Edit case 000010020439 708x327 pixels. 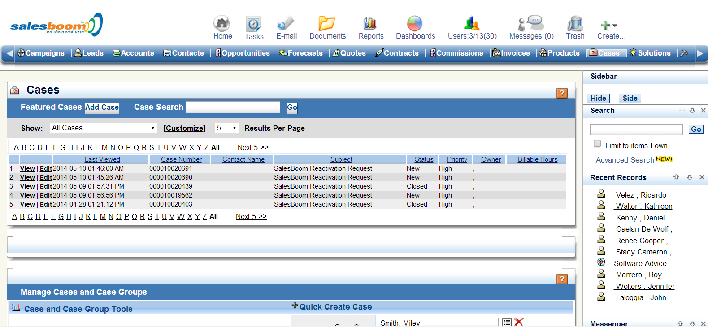46,186
